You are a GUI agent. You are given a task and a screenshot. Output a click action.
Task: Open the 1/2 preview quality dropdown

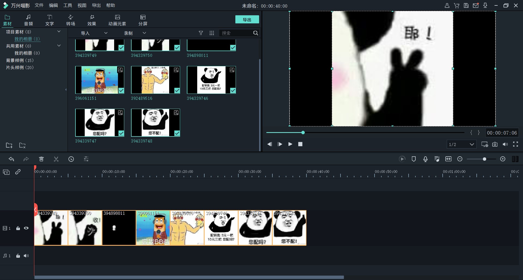click(x=461, y=144)
